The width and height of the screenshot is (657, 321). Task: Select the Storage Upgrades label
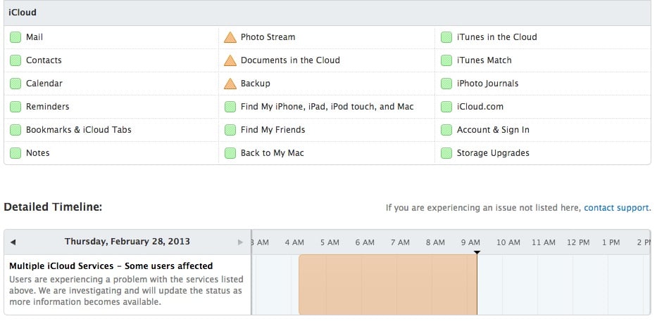tap(493, 153)
